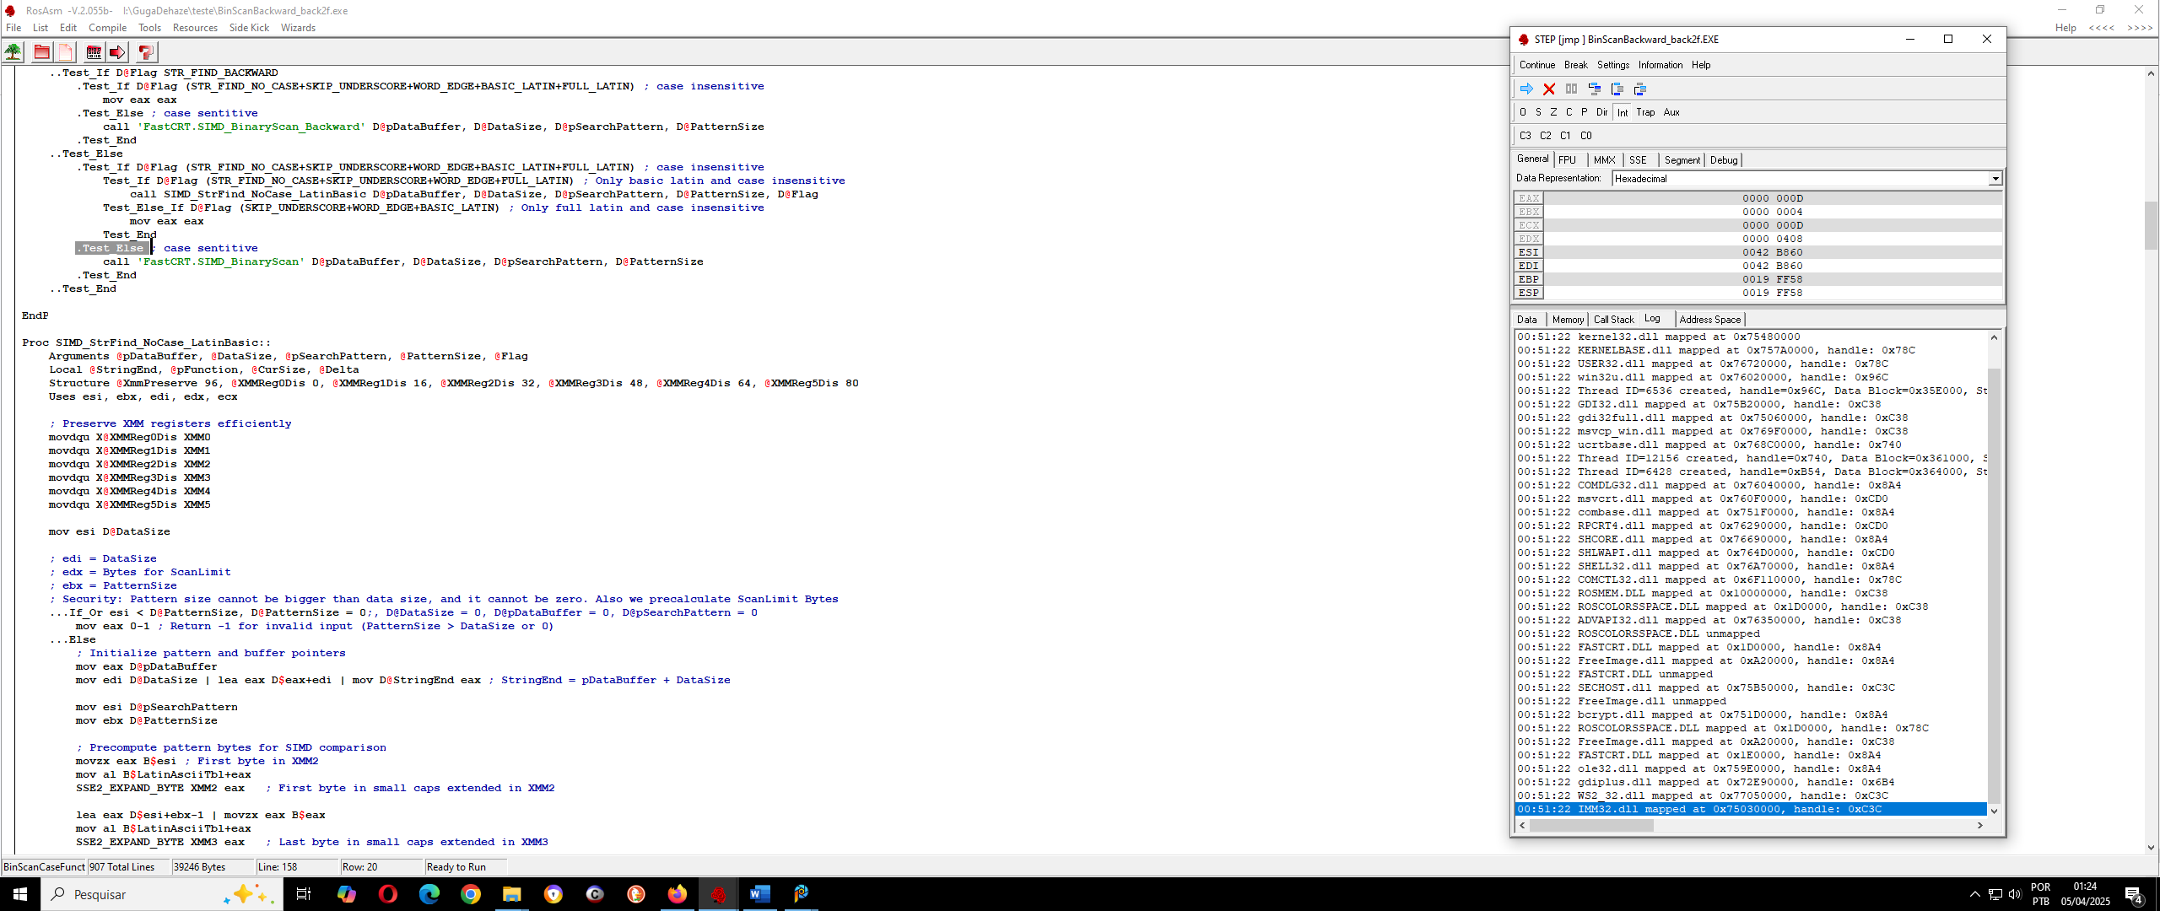Launch Firefox from the taskbar

click(677, 894)
